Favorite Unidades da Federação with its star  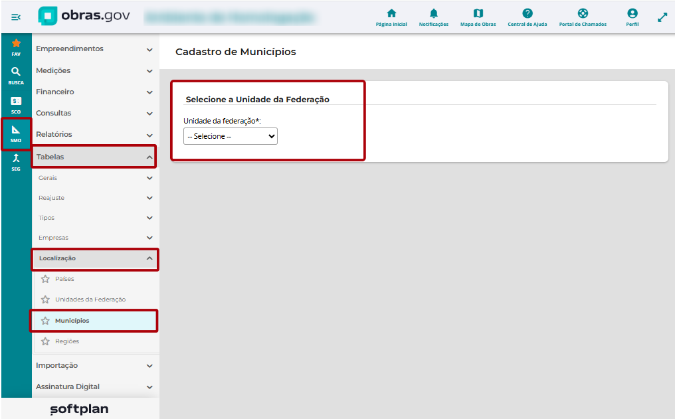pyautogui.click(x=45, y=299)
